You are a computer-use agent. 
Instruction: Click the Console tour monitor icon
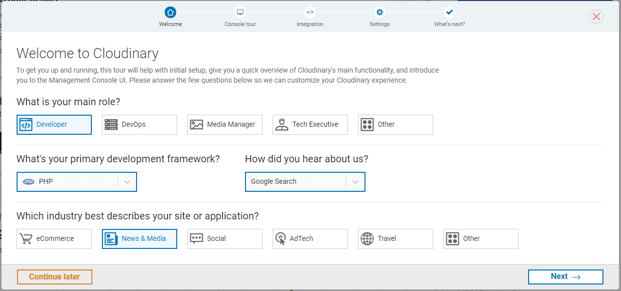click(x=240, y=12)
